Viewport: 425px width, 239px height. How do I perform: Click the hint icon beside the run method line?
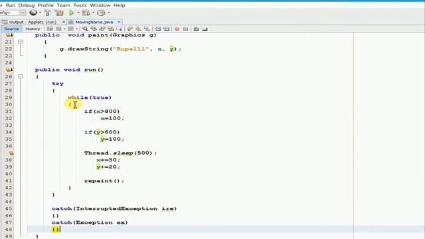[x=9, y=70]
